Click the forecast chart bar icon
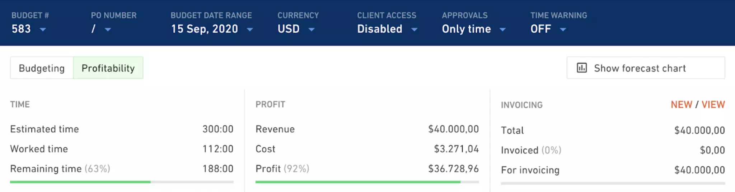The height and width of the screenshot is (192, 735). [582, 68]
